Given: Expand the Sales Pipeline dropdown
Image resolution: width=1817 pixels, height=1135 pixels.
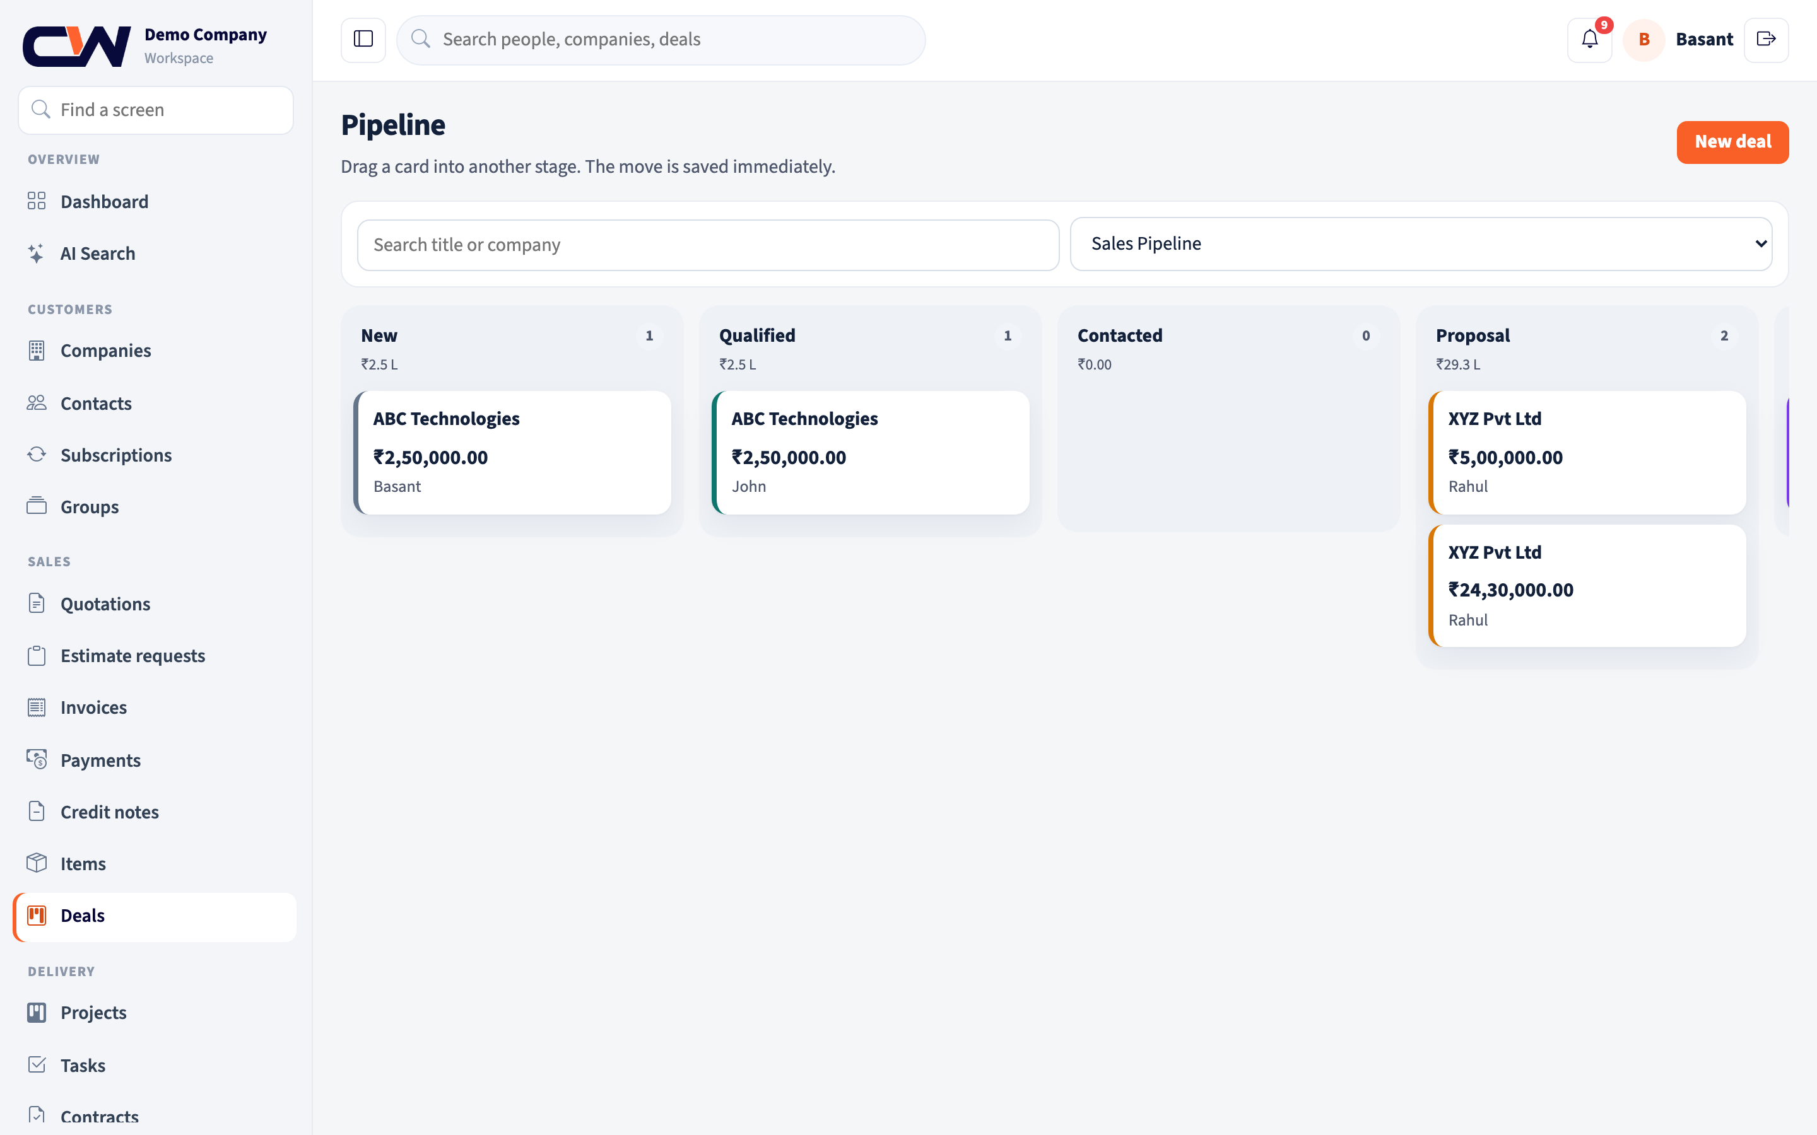Looking at the screenshot, I should [x=1421, y=244].
